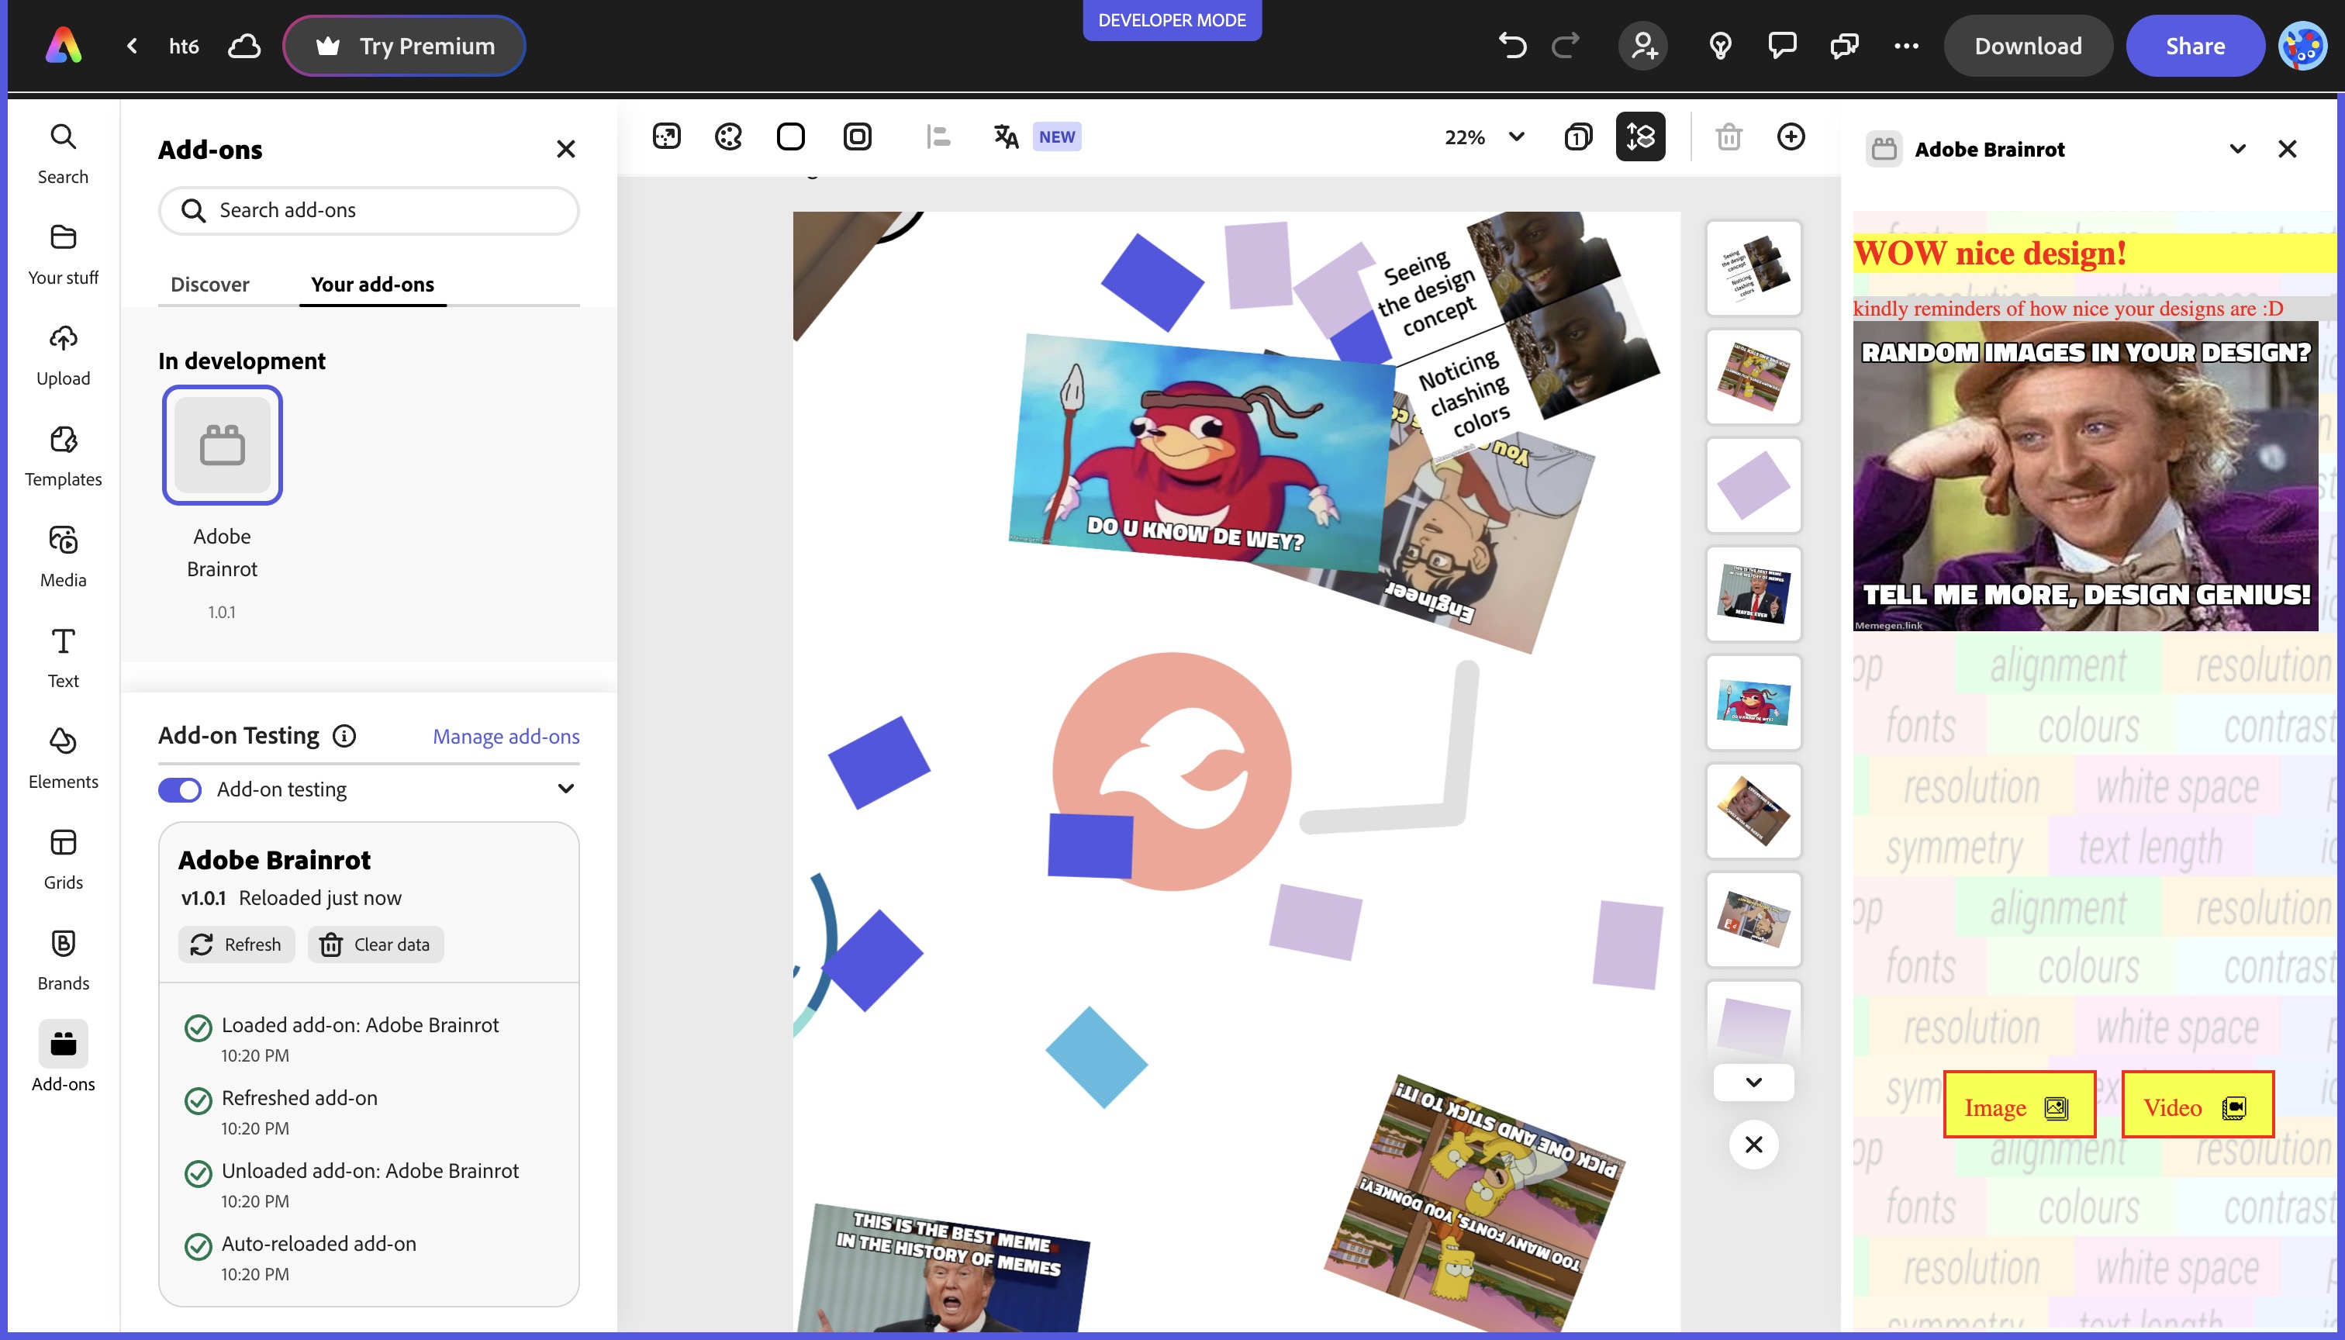Collapse the Add-on testing section chevron
Viewport: 2345px width, 1340px height.
pos(566,789)
